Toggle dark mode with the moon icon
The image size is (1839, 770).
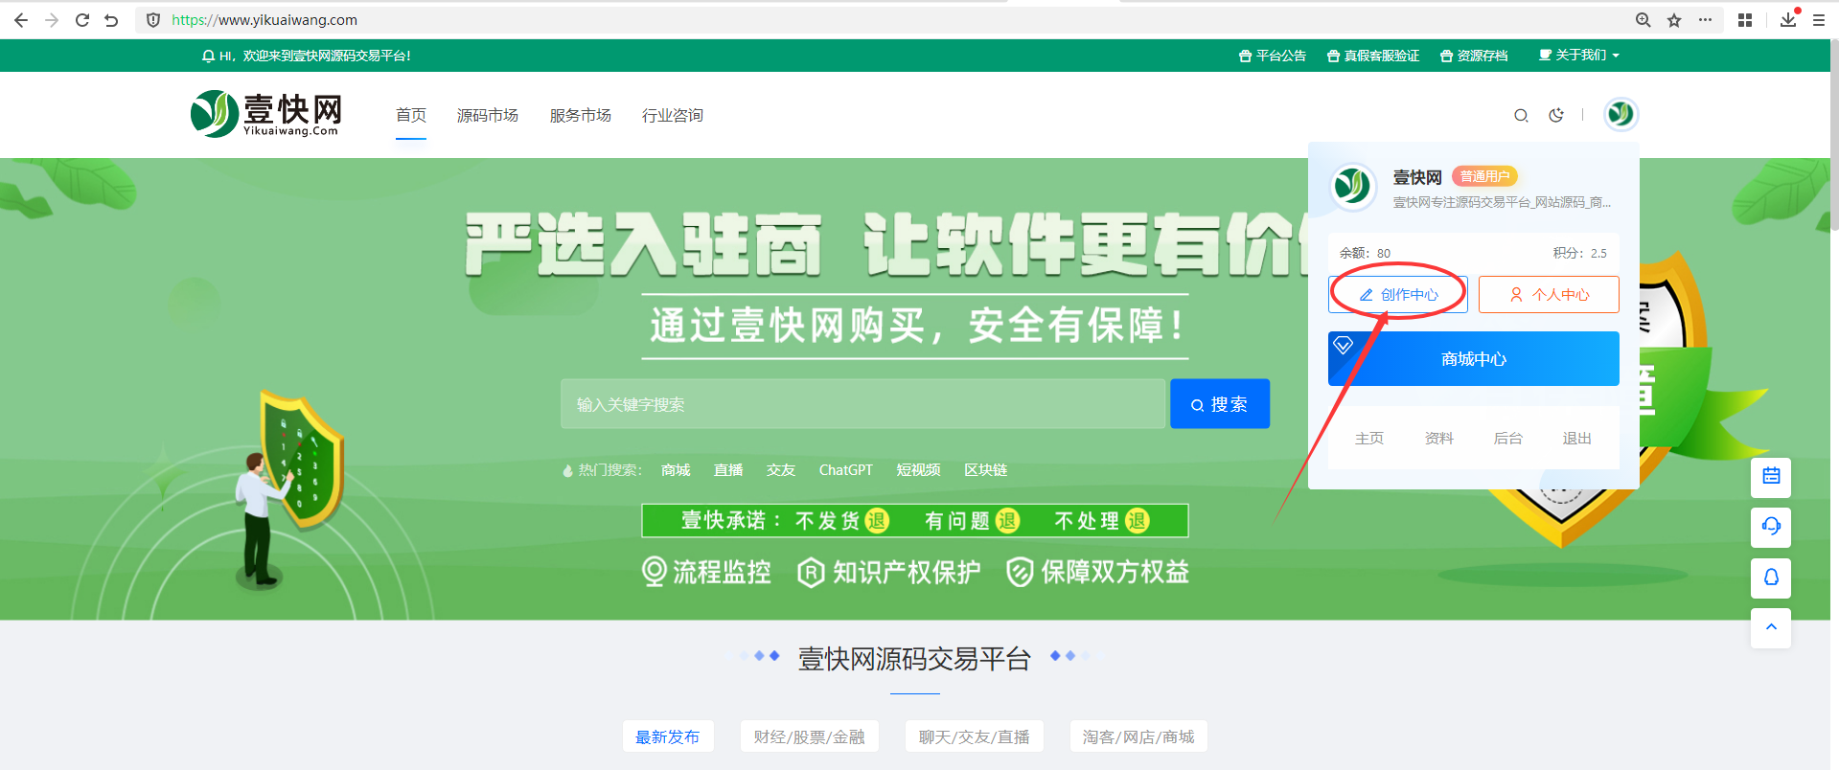click(1556, 115)
